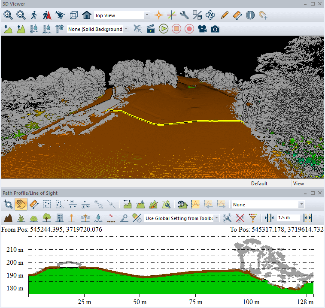Open 3D Viewer settings wrench
325x308 pixels.
184,15
